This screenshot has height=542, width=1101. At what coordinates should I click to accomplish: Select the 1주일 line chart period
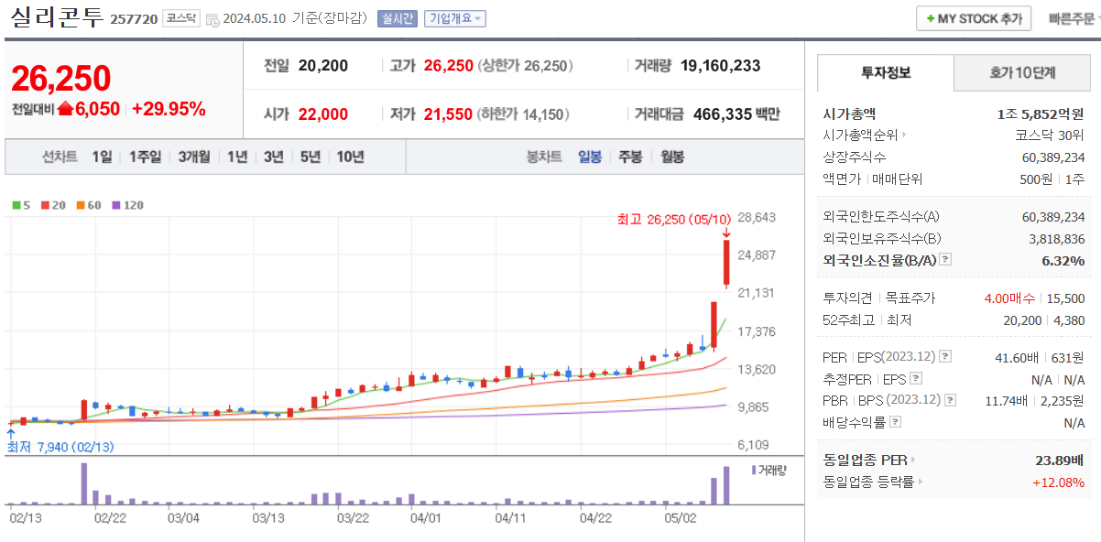coord(145,157)
